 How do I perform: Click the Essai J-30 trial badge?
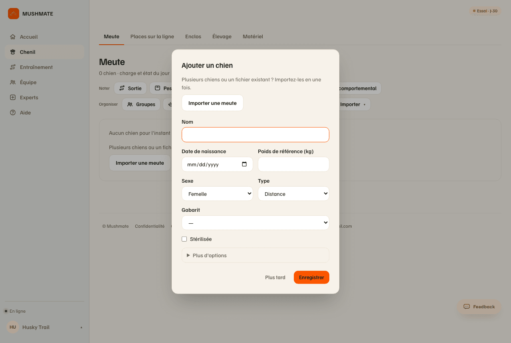(x=485, y=11)
